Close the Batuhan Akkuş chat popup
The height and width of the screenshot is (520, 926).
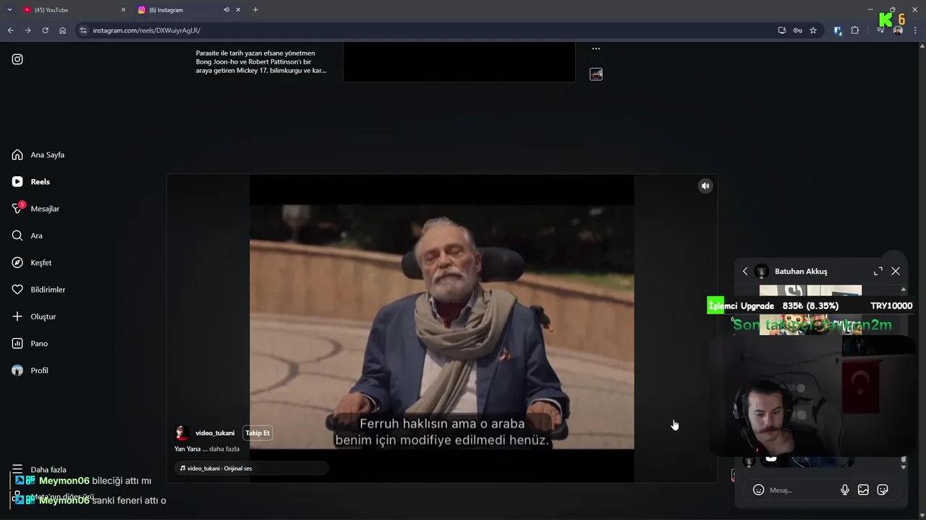point(896,272)
